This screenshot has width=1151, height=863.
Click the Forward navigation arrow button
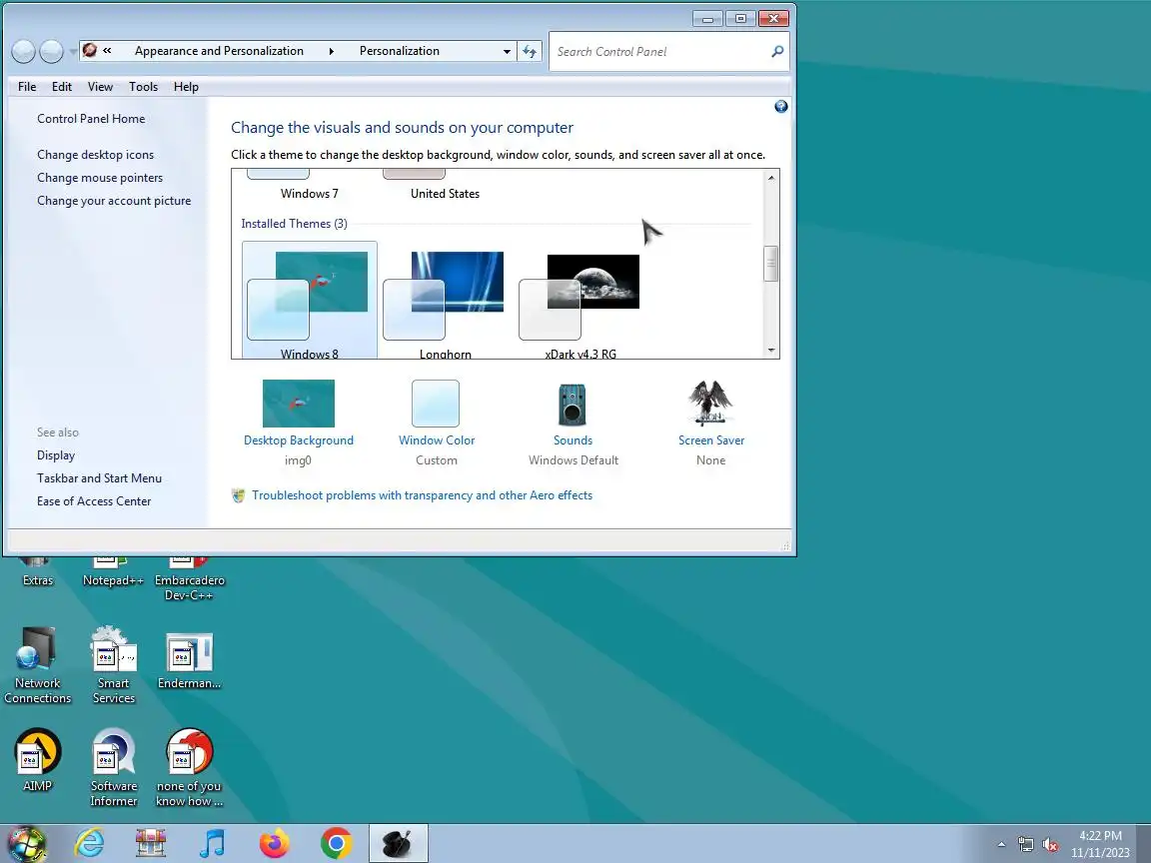[x=51, y=51]
